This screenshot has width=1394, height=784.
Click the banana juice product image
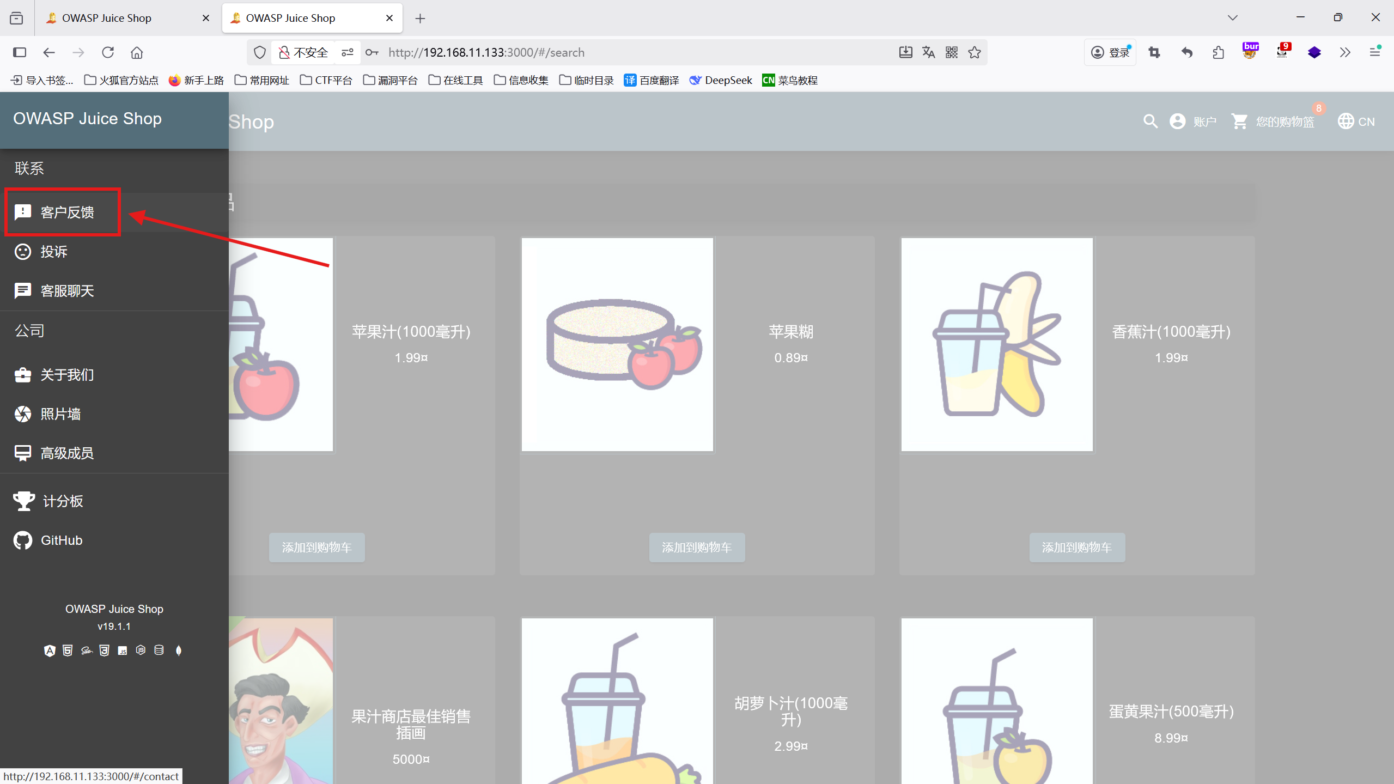(996, 344)
